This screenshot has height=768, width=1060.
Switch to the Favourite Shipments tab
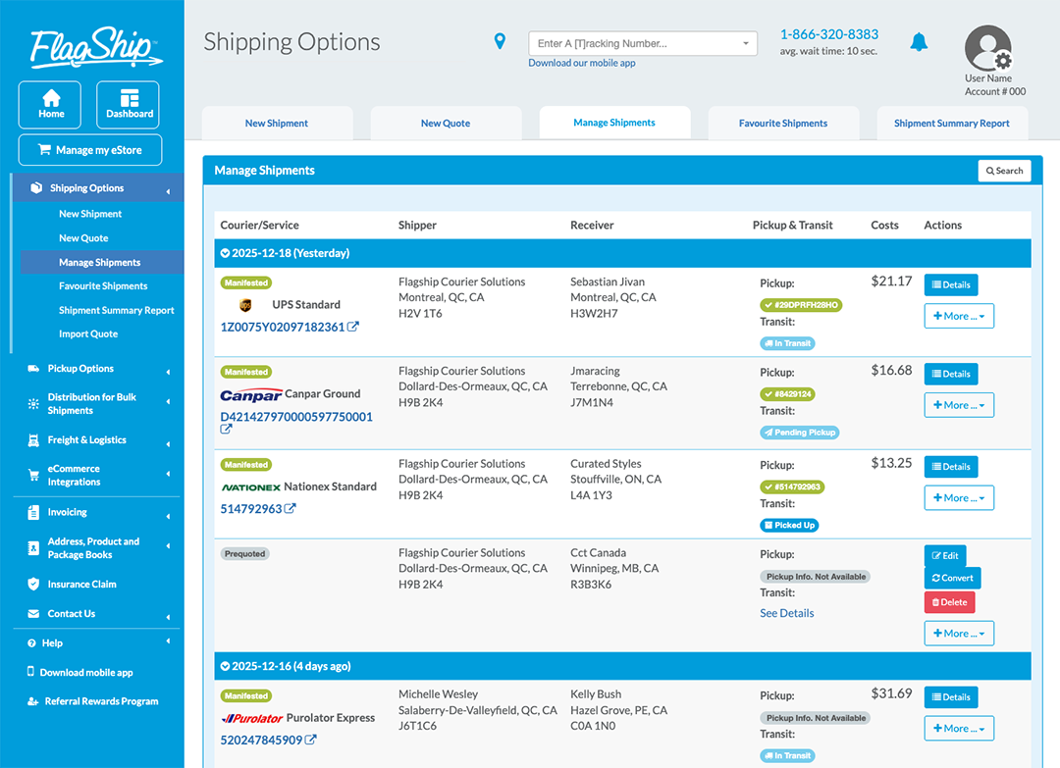point(783,123)
